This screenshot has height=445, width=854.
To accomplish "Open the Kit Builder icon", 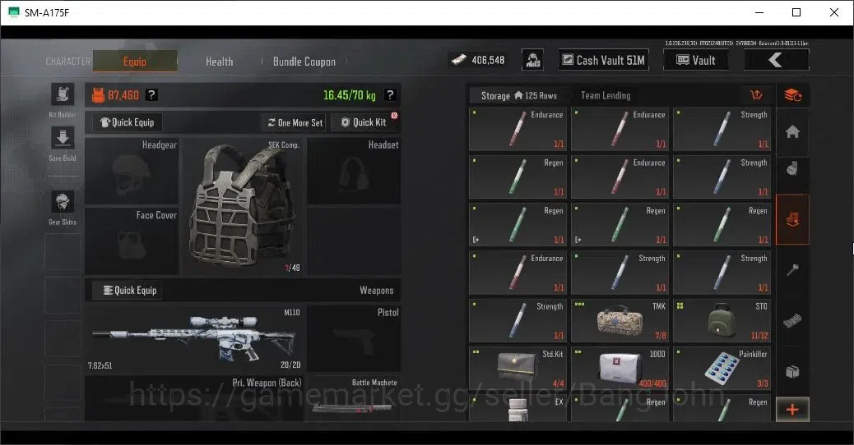I will [63, 94].
